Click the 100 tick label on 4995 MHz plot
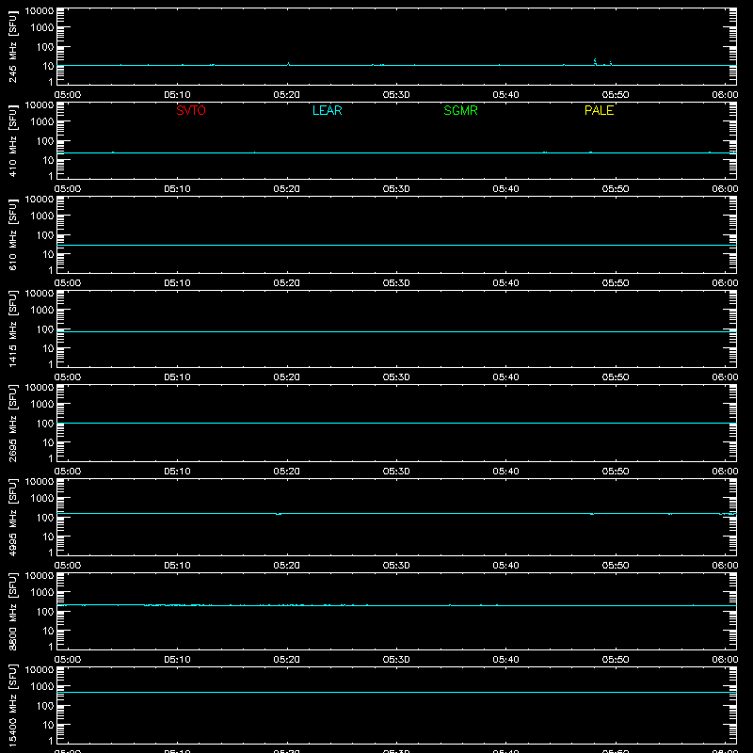 click(x=45, y=518)
